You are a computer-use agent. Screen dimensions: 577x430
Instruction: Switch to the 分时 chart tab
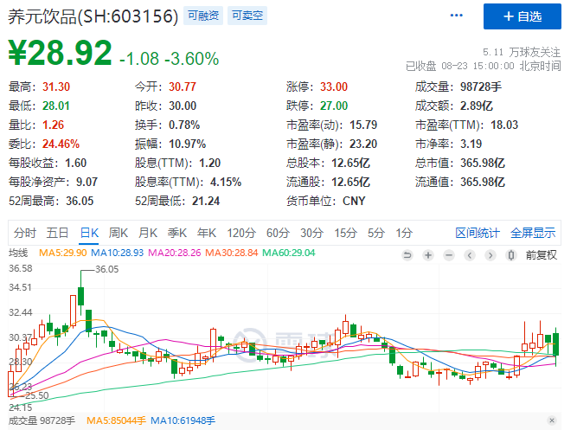(x=25, y=233)
